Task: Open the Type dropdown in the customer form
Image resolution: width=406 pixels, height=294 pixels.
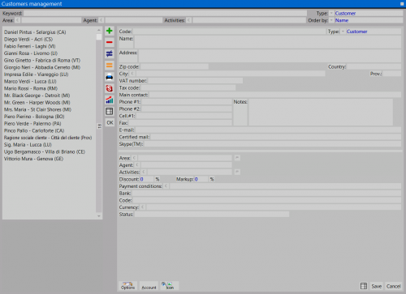Action: point(343,32)
